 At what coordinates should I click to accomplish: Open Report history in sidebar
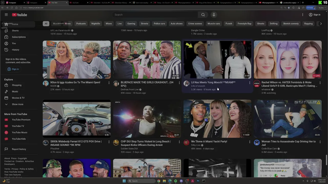pos(19,149)
